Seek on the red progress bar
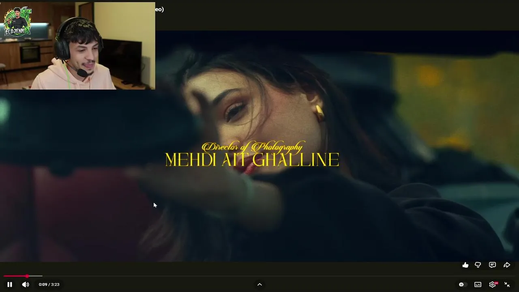The image size is (519, 292). click(259, 276)
